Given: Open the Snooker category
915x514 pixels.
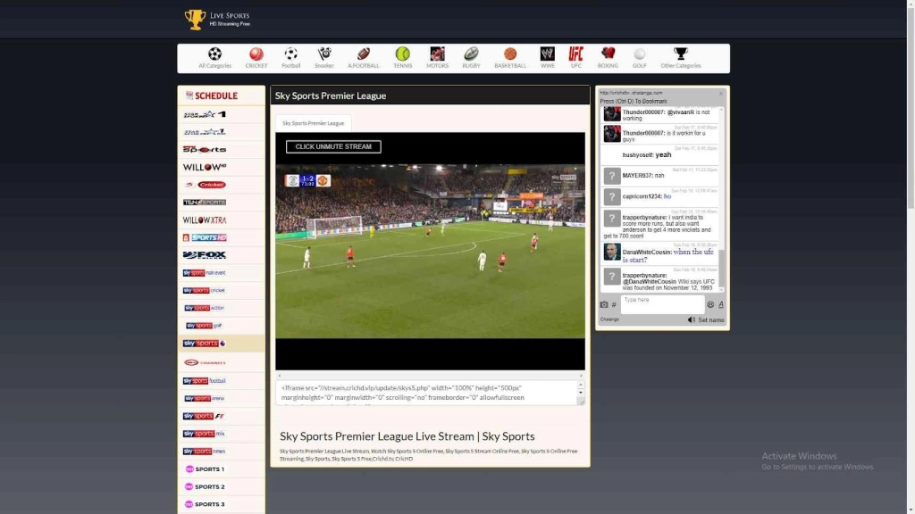Looking at the screenshot, I should [324, 58].
